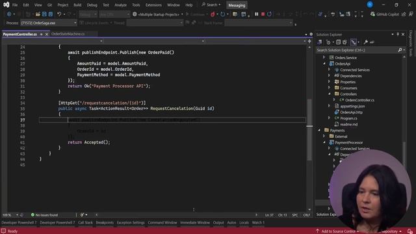Open the Call Stack tab
The height and width of the screenshot is (234, 416).
(x=85, y=222)
